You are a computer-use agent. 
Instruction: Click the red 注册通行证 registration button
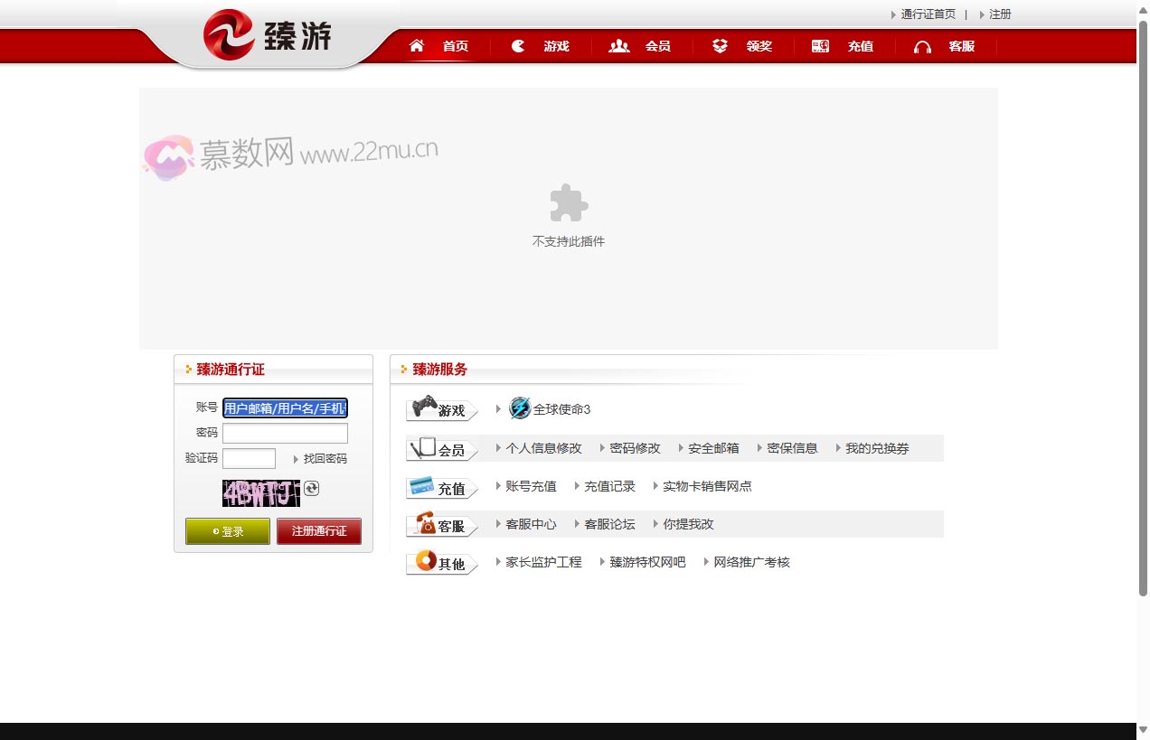point(318,531)
